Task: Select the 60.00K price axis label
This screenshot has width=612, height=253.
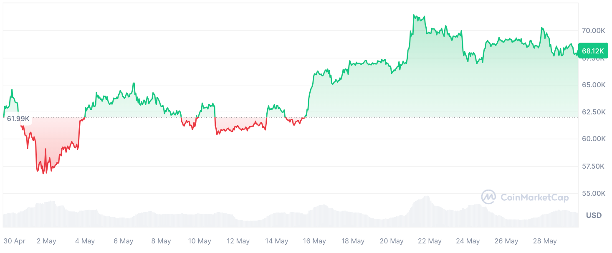Action: click(x=593, y=139)
